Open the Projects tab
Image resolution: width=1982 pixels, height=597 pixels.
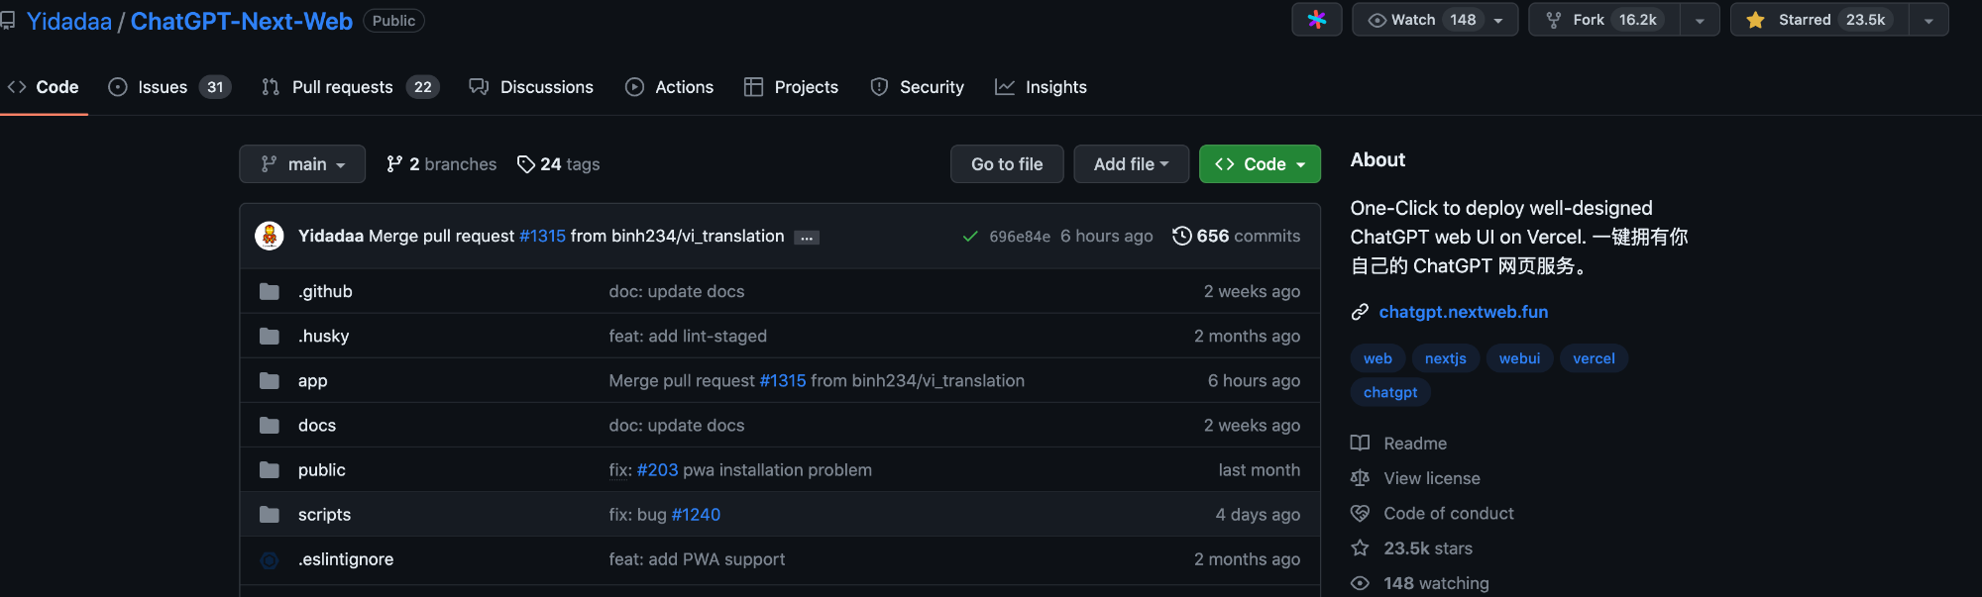[x=791, y=87]
